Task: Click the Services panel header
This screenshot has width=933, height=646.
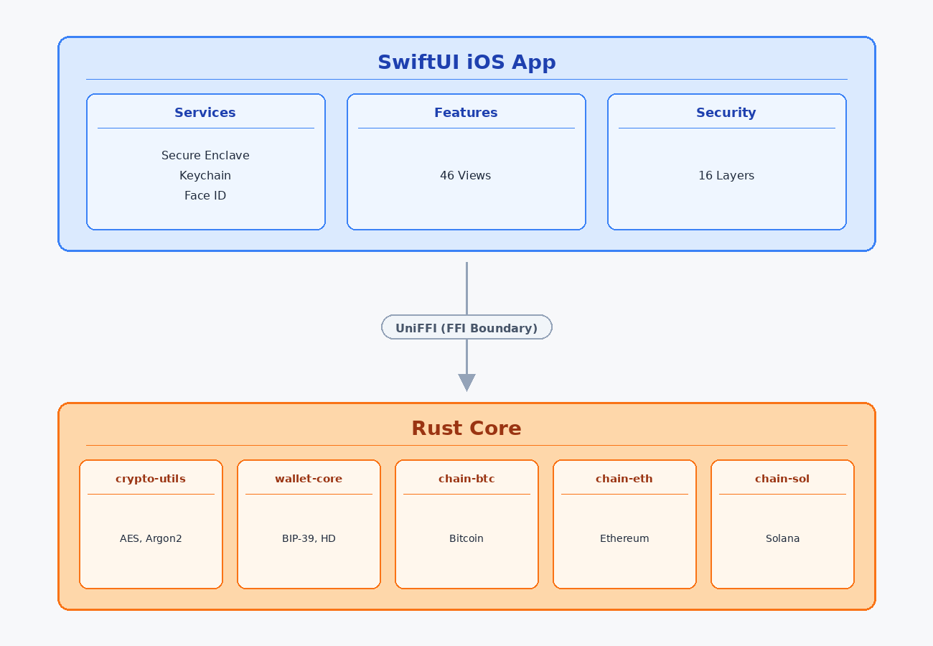Action: click(205, 113)
